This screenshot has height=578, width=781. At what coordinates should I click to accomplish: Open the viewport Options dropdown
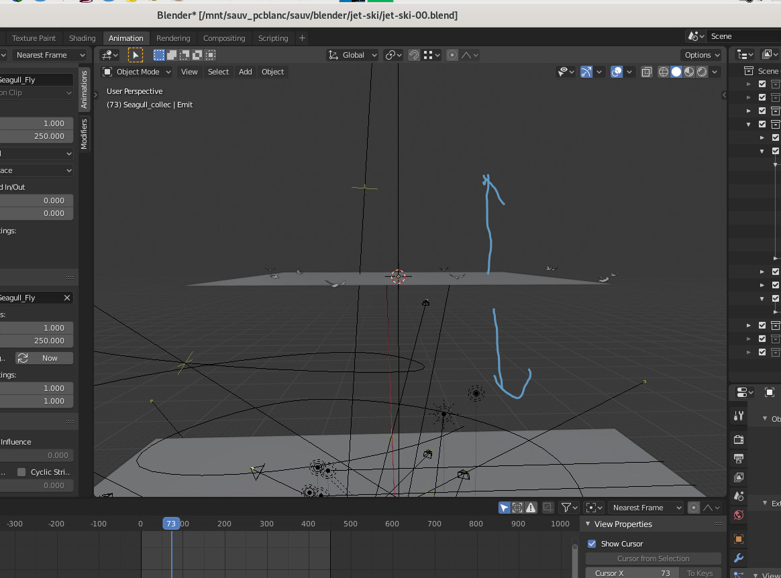coord(701,55)
